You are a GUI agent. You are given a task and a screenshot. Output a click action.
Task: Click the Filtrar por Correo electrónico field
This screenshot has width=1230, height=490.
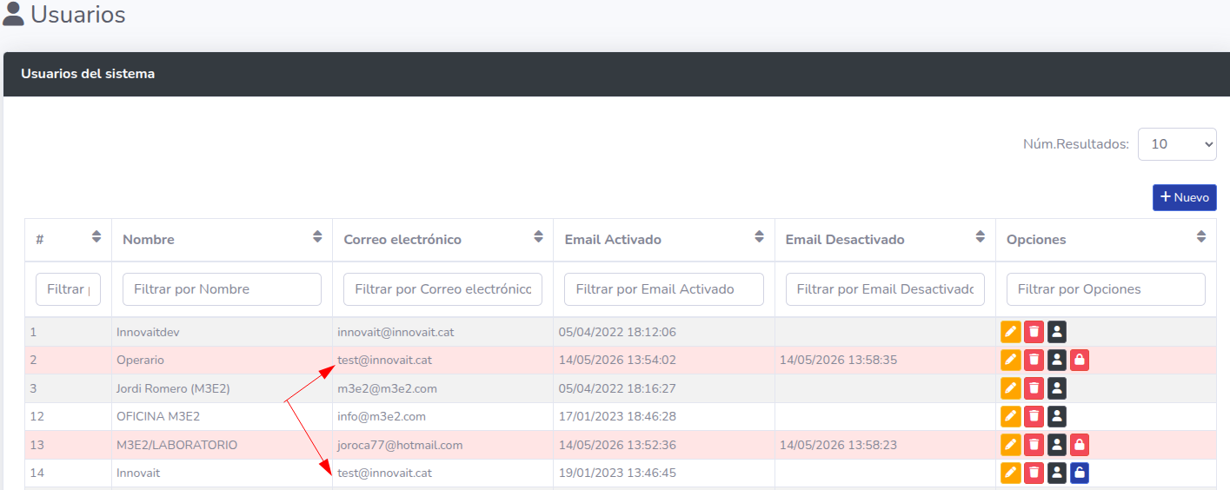442,289
